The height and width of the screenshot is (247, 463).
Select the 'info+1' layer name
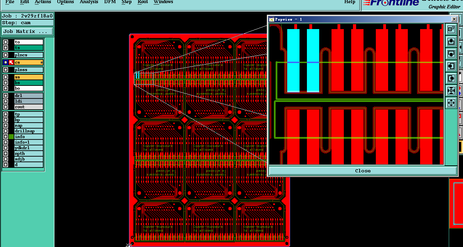click(x=28, y=142)
